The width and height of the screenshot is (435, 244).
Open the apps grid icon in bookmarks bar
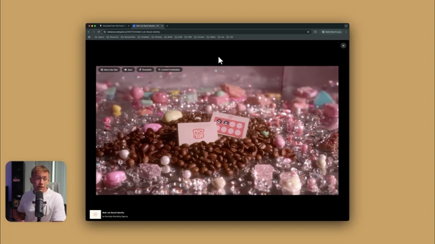[x=89, y=37]
